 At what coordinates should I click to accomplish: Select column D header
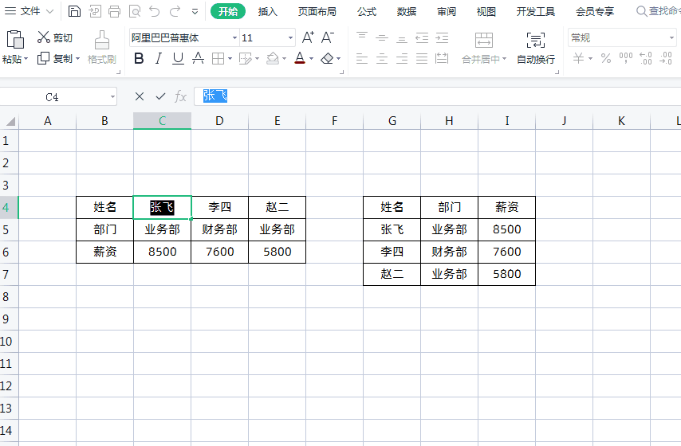coord(220,121)
